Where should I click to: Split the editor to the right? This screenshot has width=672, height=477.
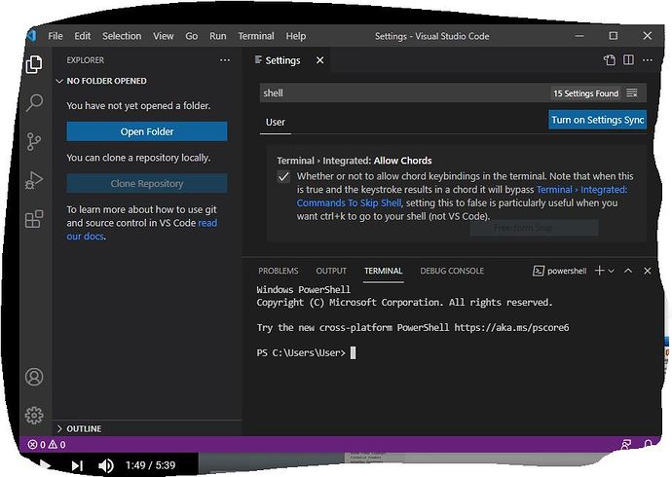coord(628,60)
